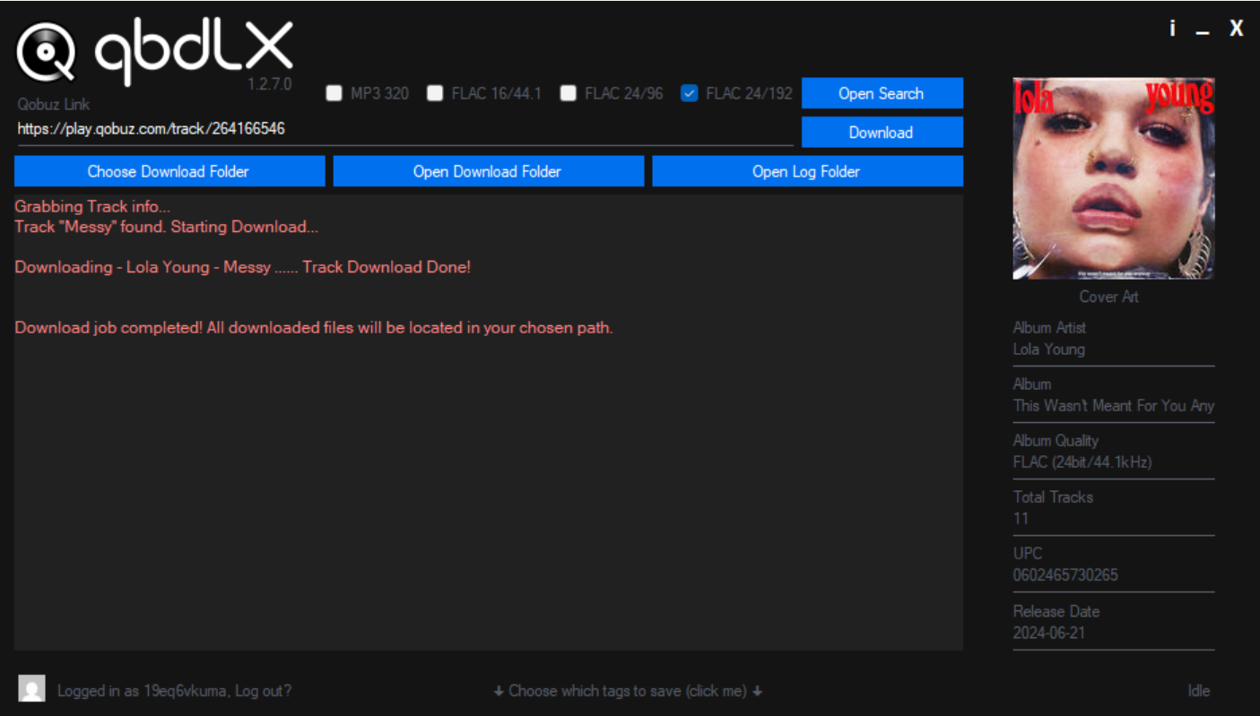
Task: Click the album quality value "FLAC (24bit/44.1kHz)"
Action: point(1082,462)
